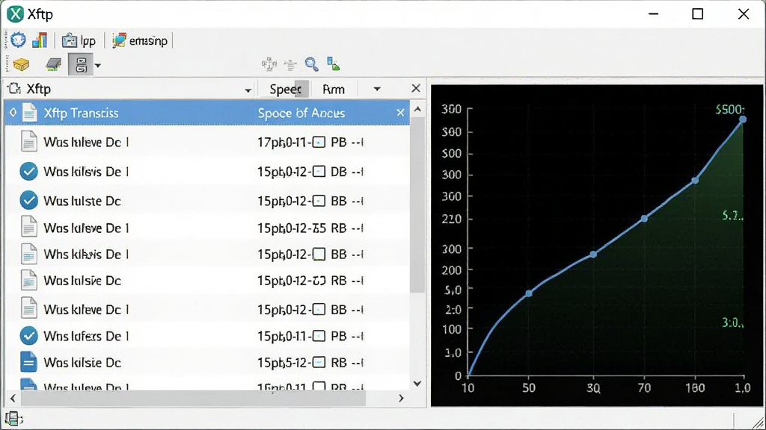
Task: Click the horizontal scrollbar right arrow
Action: click(x=401, y=399)
